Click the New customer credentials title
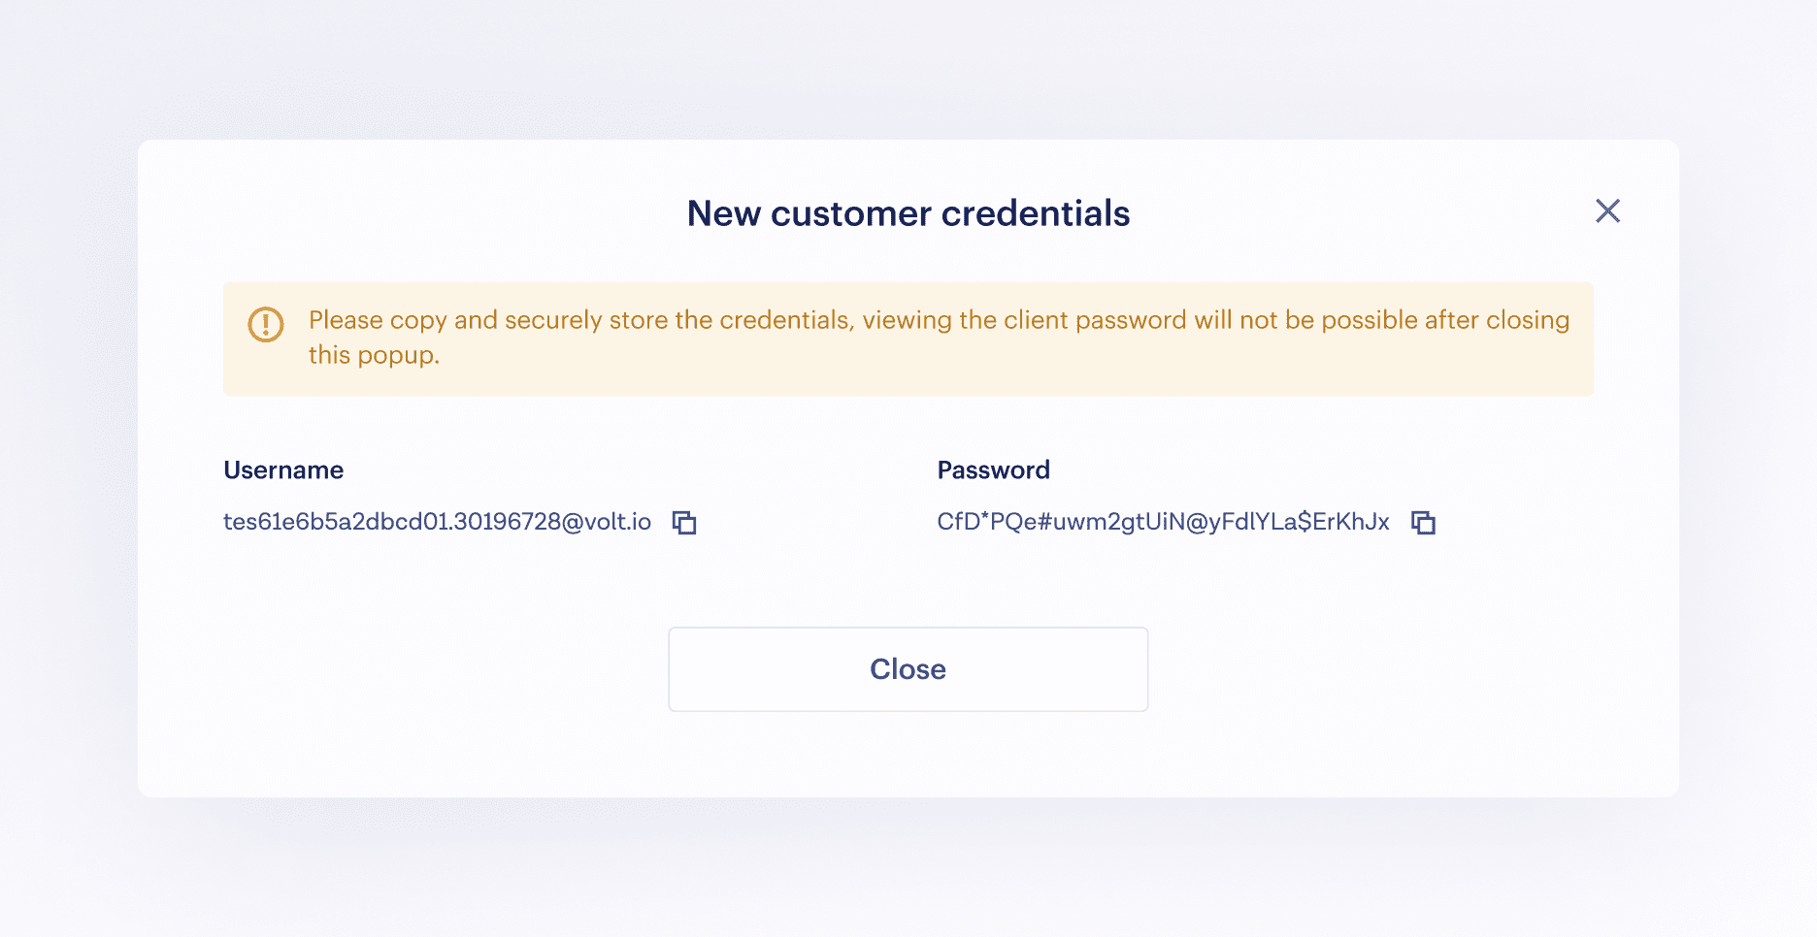 pyautogui.click(x=908, y=213)
